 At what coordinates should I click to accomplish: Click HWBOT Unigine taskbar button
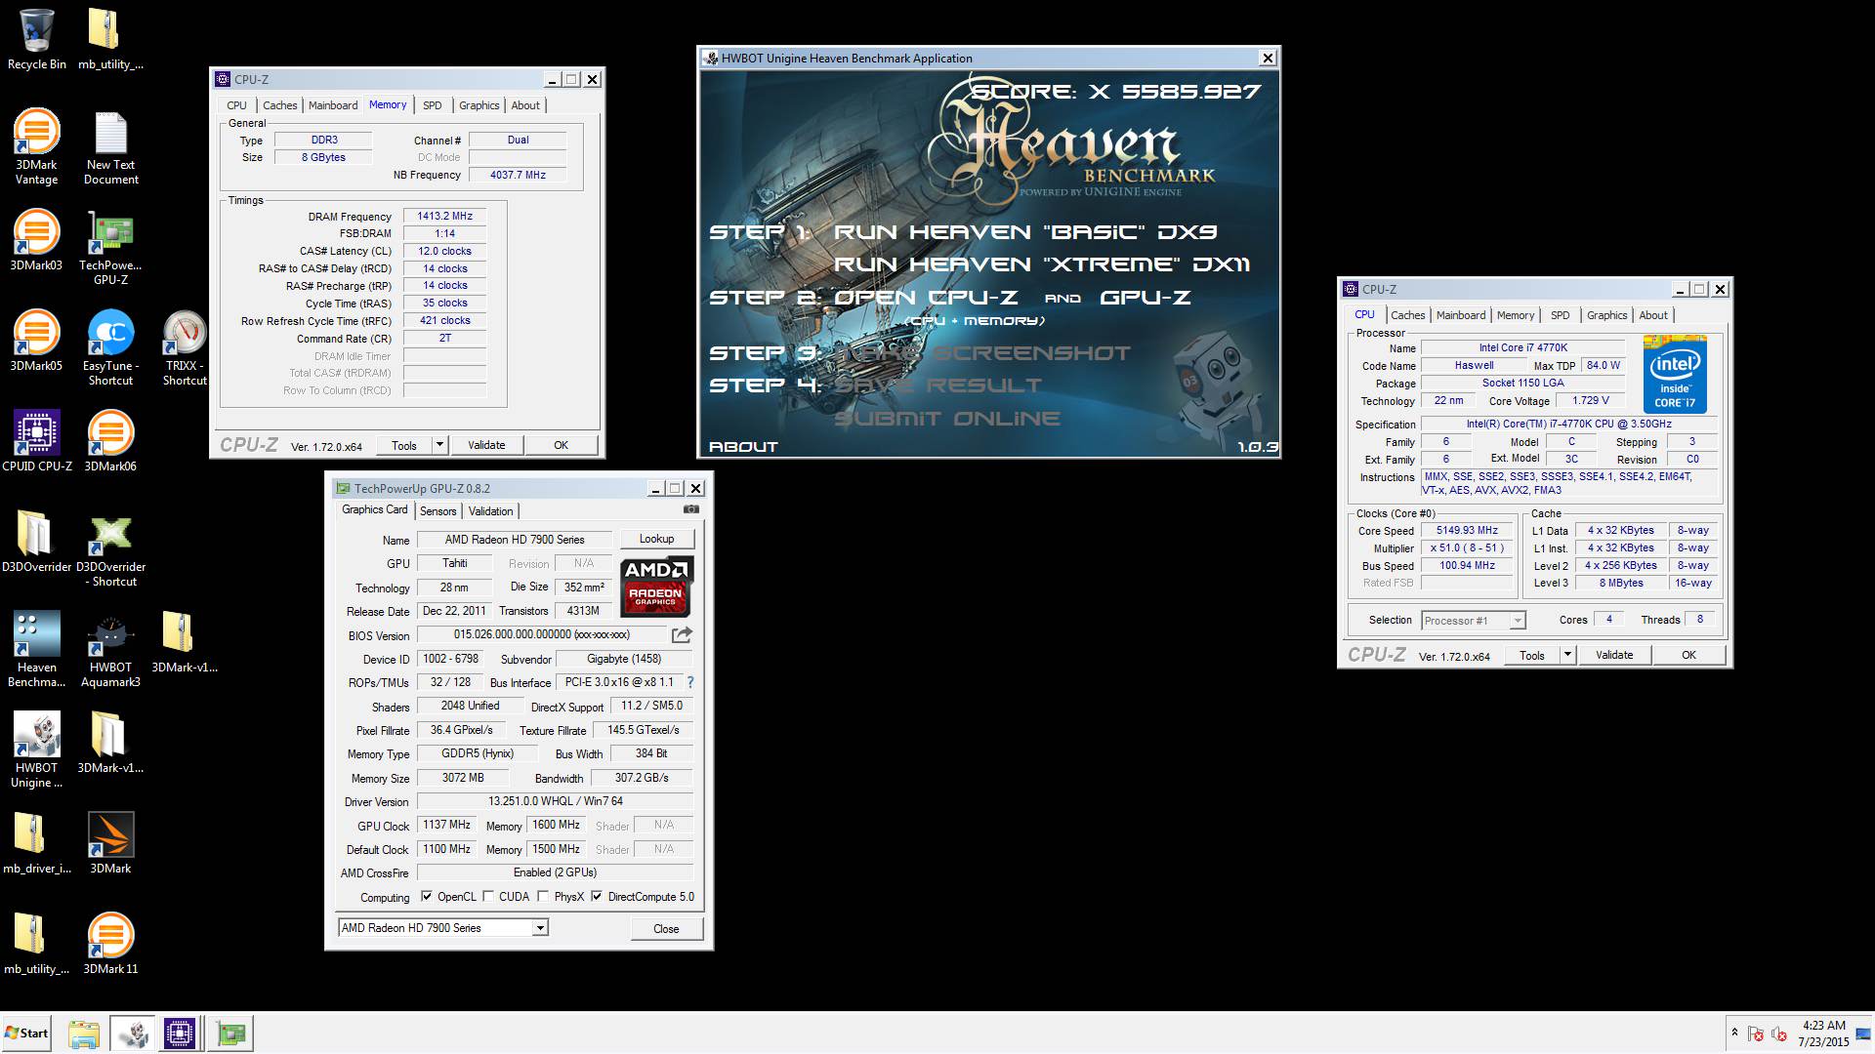[133, 1034]
